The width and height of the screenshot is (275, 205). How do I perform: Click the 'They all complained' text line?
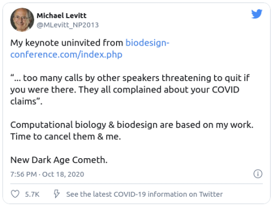pyautogui.click(x=125, y=90)
